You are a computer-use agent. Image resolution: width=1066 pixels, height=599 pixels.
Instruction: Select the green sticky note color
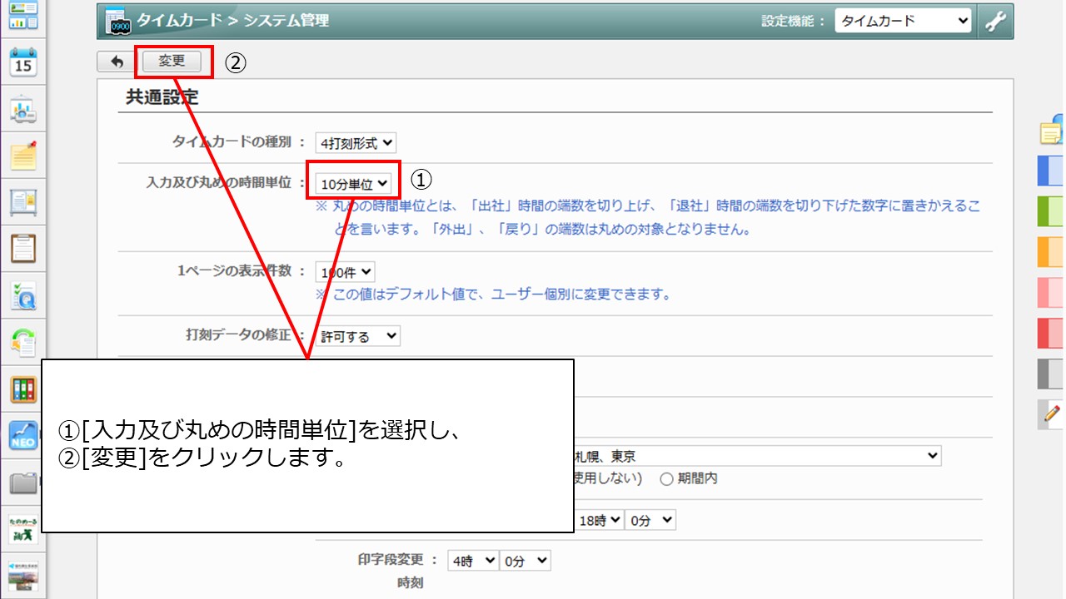tap(1051, 210)
